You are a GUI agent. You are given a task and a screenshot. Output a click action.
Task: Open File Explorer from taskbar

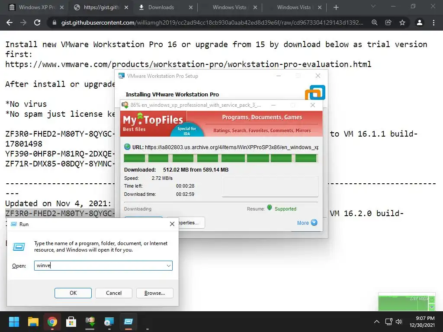pos(33,322)
